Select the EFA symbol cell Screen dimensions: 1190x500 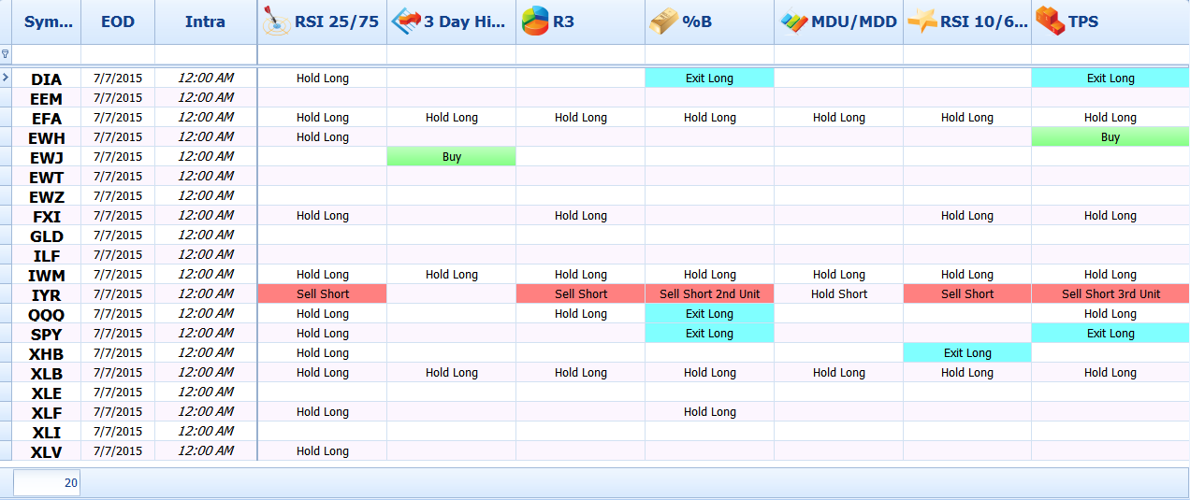[x=47, y=118]
